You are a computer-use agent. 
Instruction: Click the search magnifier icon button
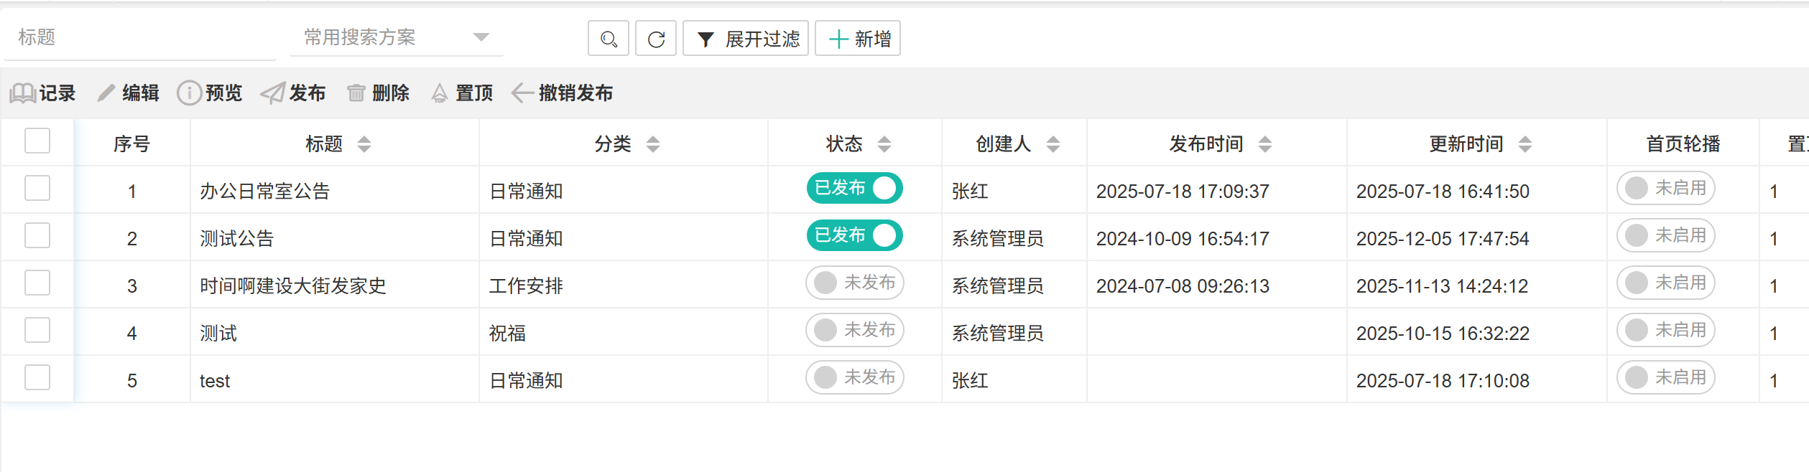click(608, 39)
